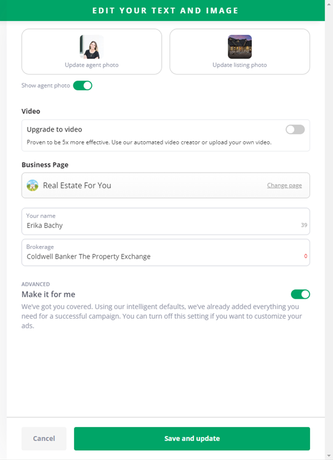Click into the Brokerage text field
The width and height of the screenshot is (333, 460).
[166, 253]
